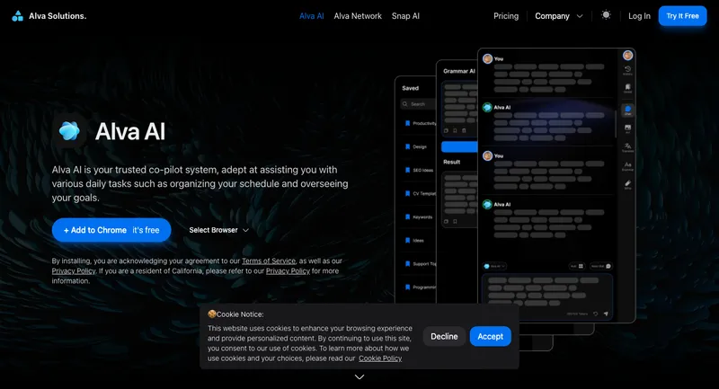Decline the cookie notice
This screenshot has width=719, height=389.
(x=444, y=337)
